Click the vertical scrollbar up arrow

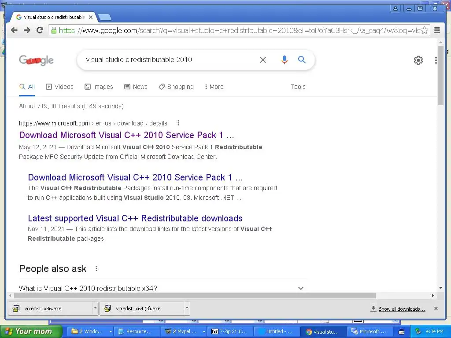(440, 42)
